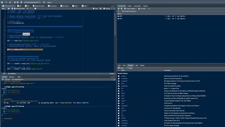Open the R Script file type selector

point(112,74)
